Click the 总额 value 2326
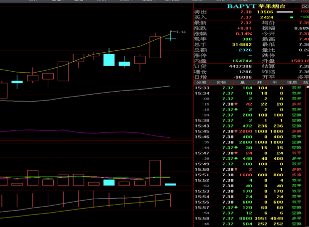This screenshot has width=309, height=227. pyautogui.click(x=245, y=50)
